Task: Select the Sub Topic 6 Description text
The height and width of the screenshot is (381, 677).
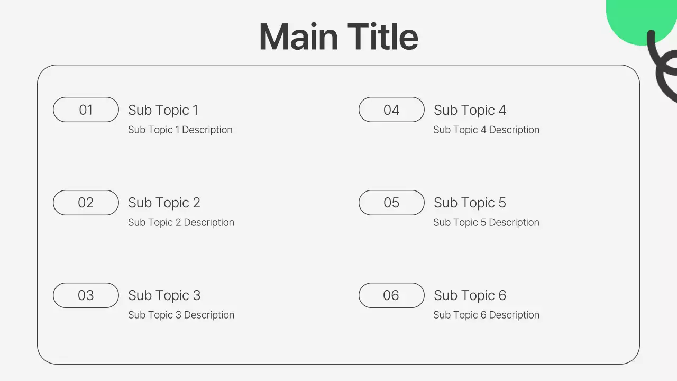Action: coord(486,315)
